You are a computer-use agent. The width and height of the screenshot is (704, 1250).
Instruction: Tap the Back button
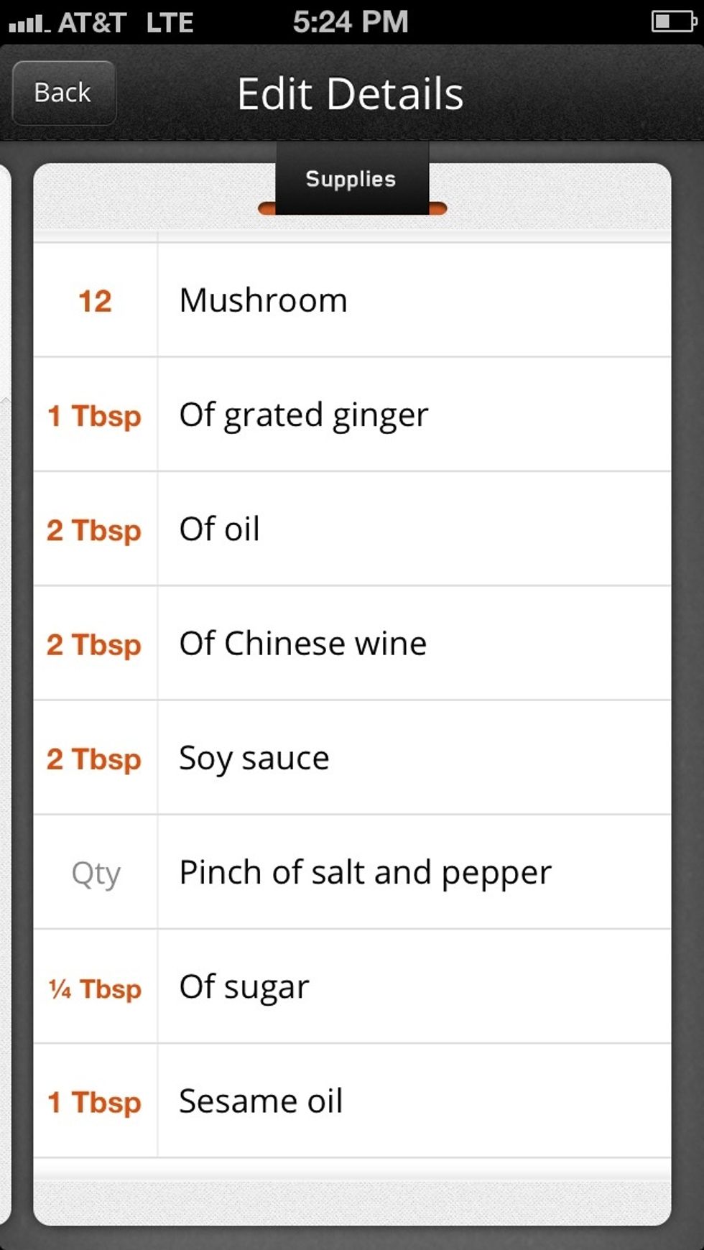63,93
